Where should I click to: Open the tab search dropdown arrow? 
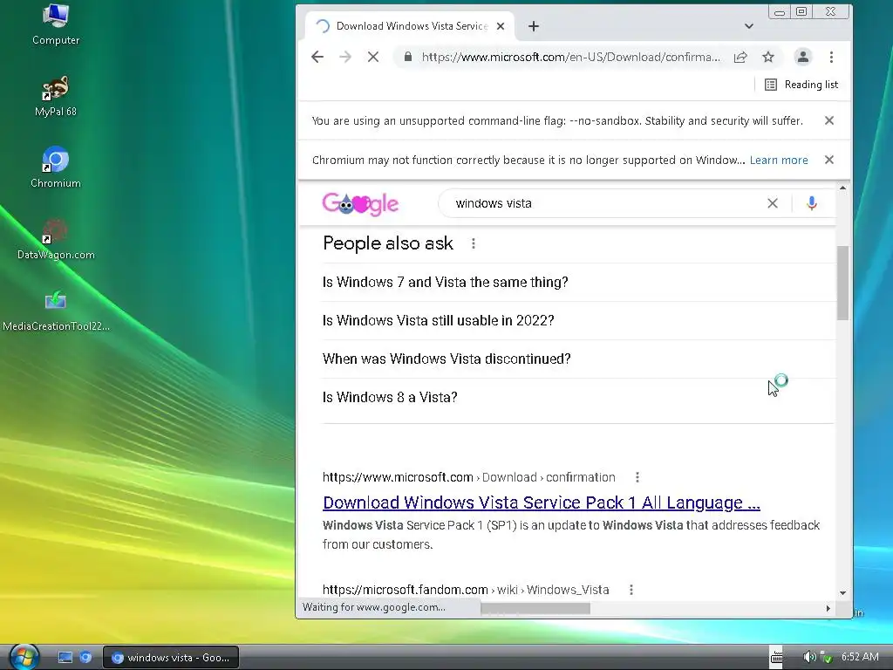749,26
